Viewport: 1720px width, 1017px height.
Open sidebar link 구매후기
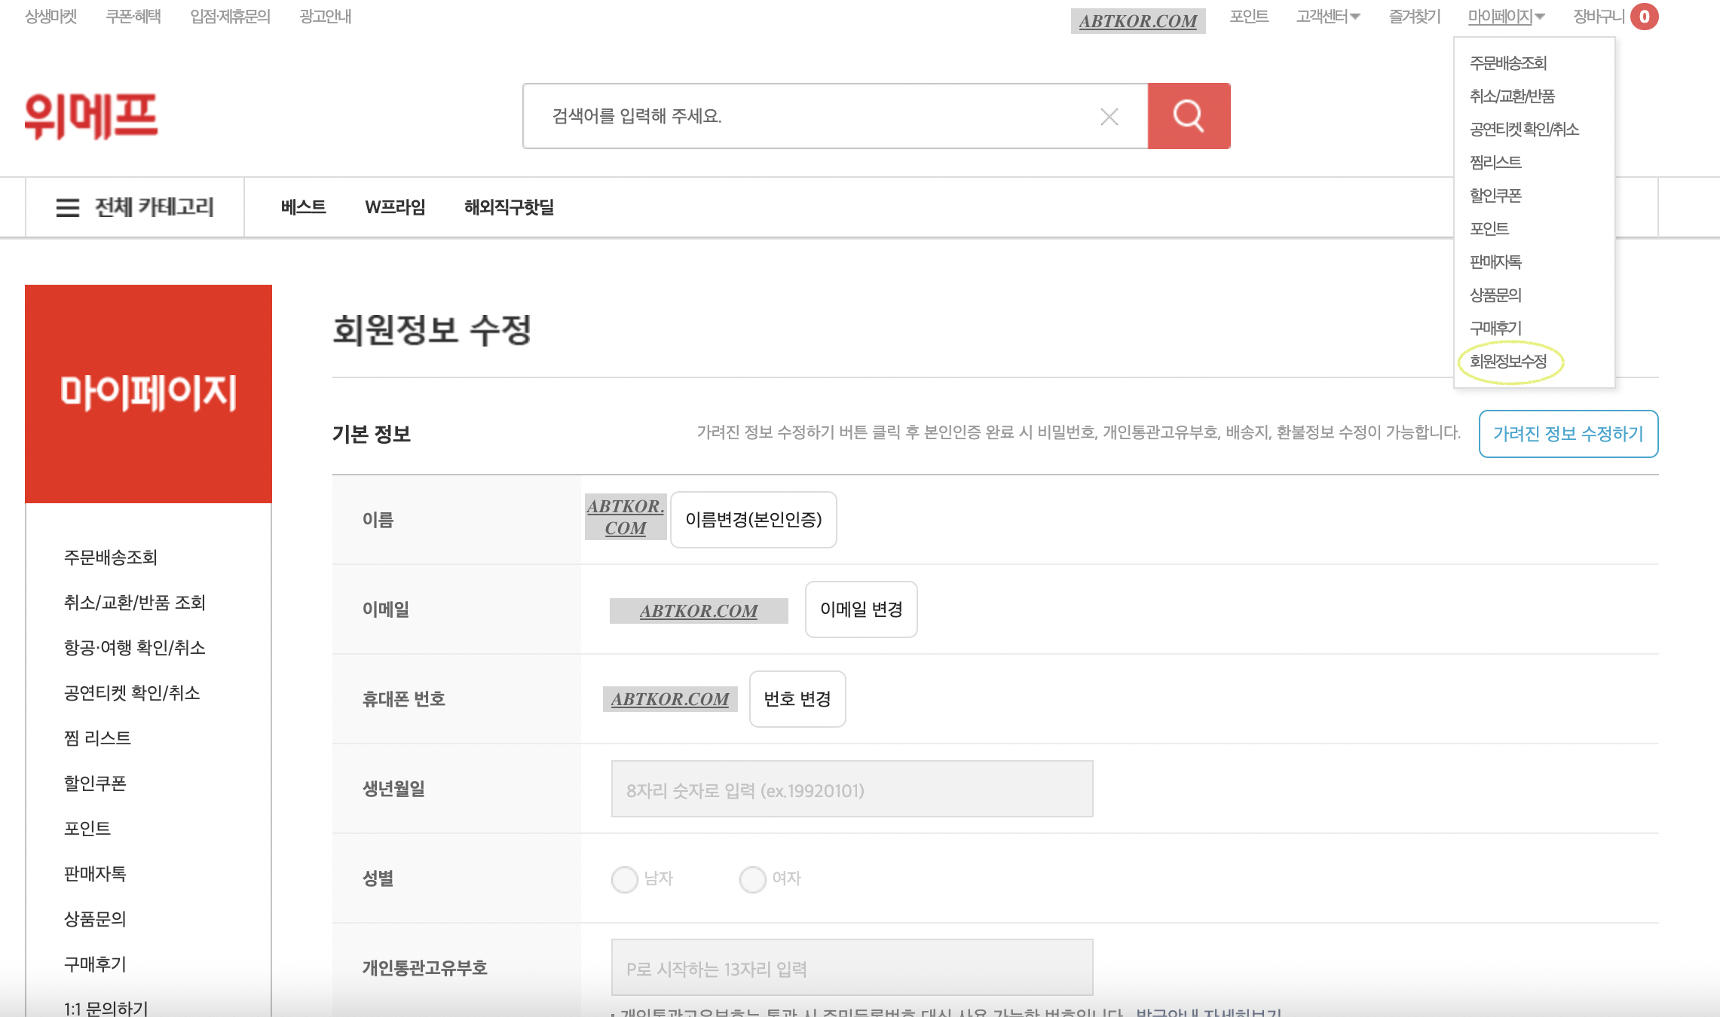(x=95, y=964)
